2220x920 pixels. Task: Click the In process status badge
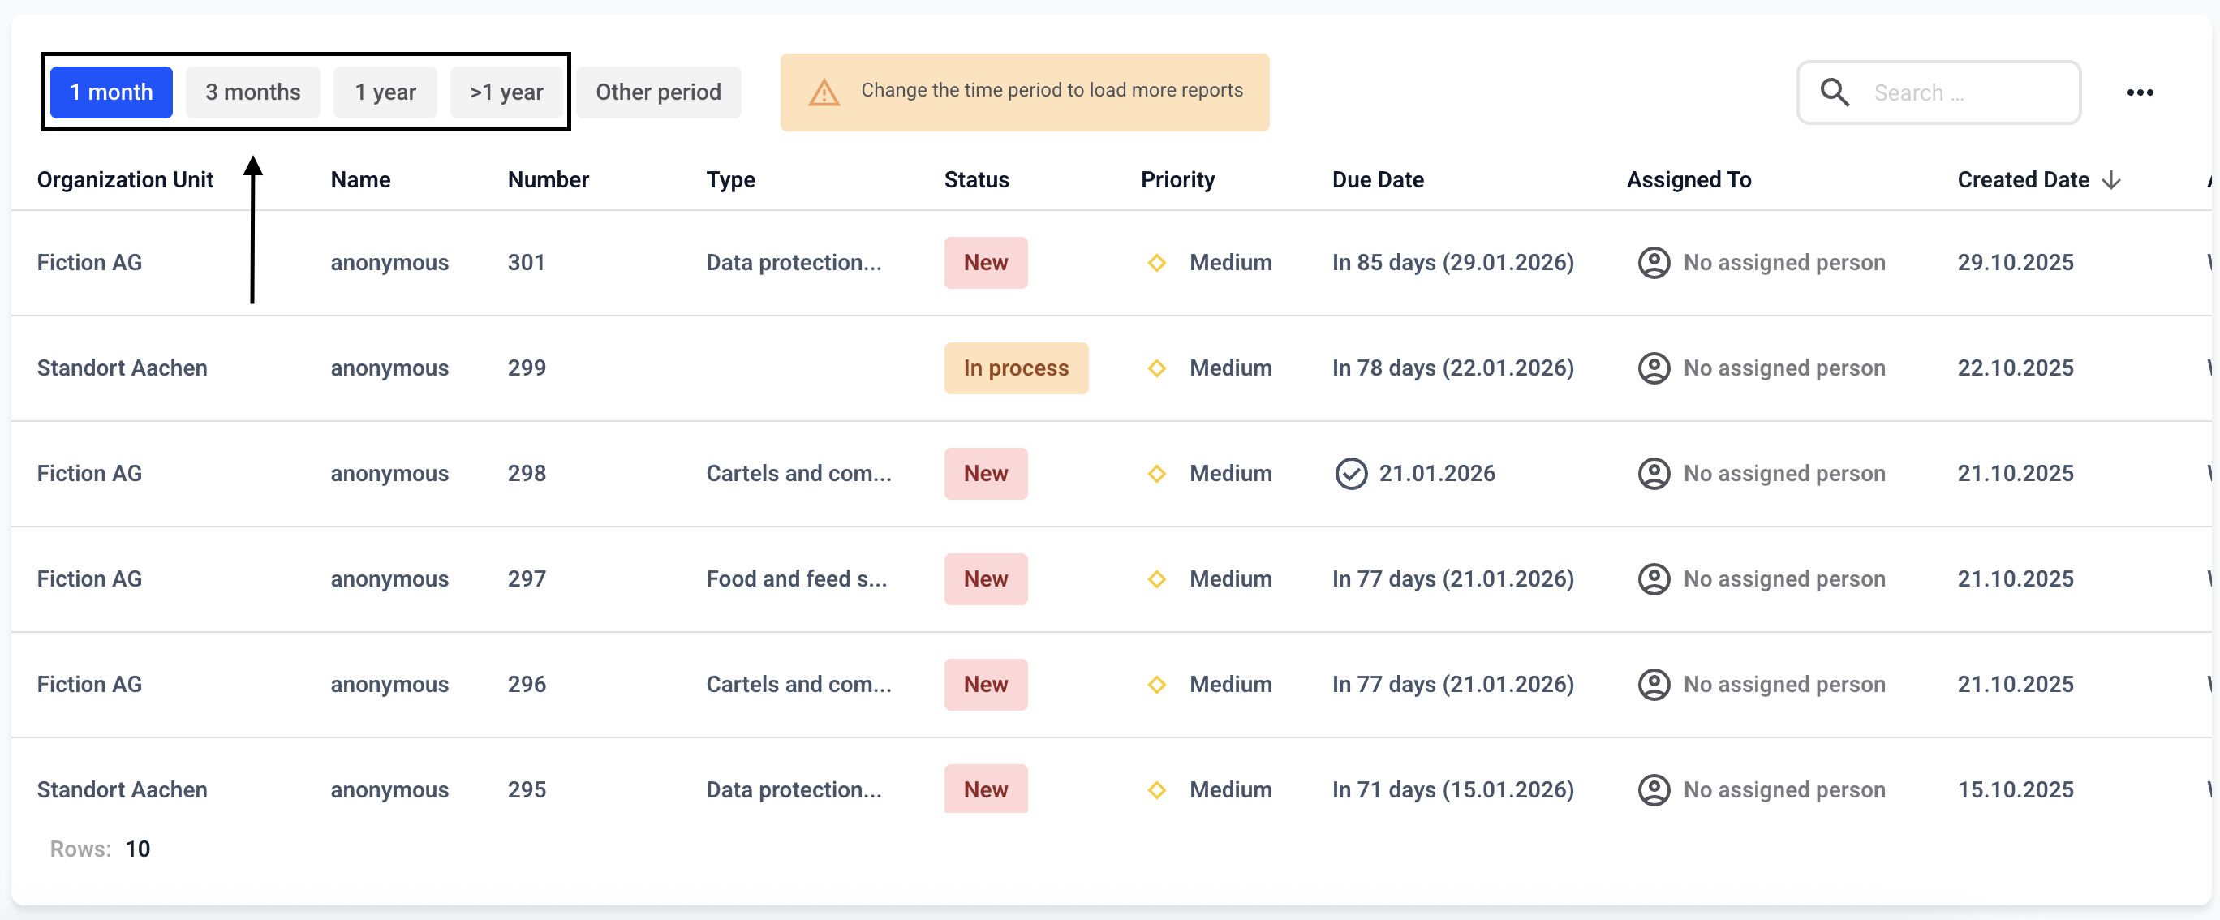pyautogui.click(x=1015, y=368)
